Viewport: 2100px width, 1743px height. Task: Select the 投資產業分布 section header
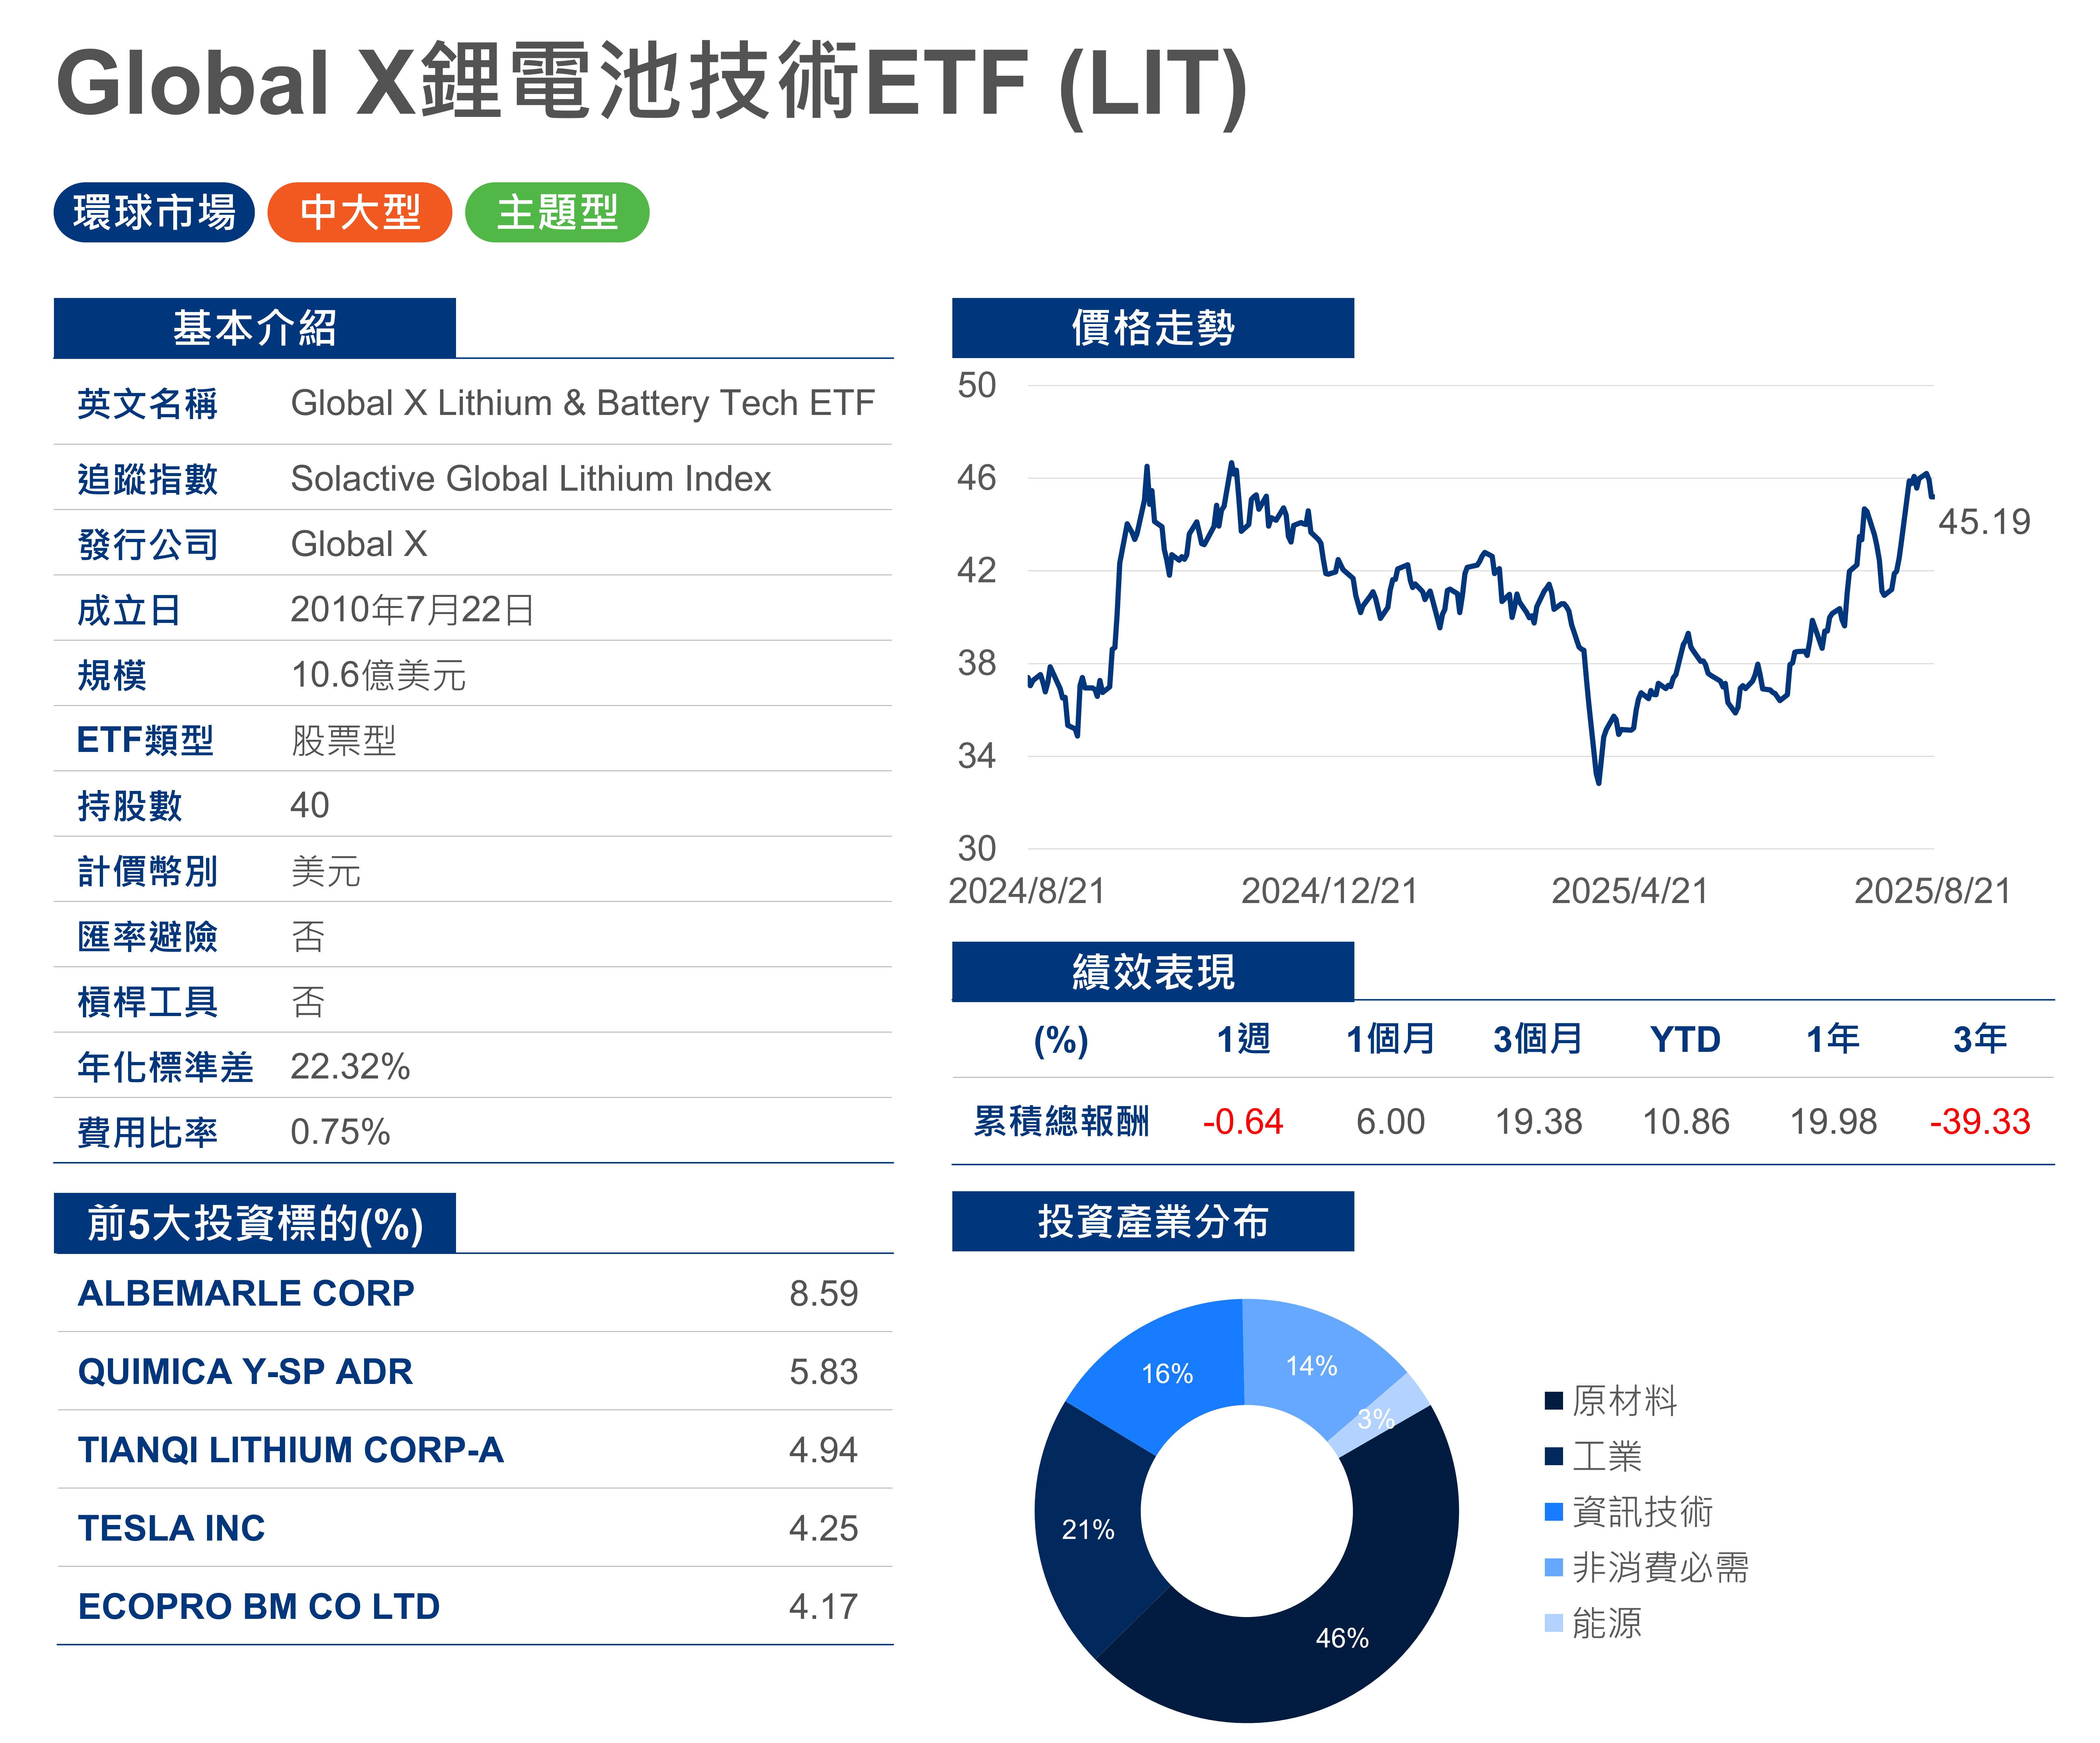pos(1153,1221)
